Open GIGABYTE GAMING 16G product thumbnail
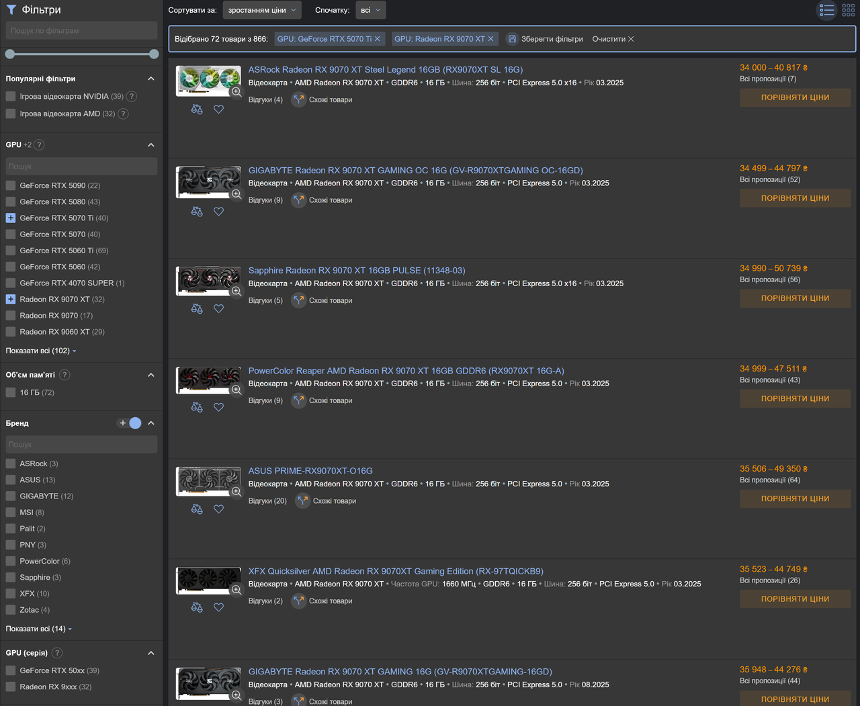Viewport: 860px width, 706px height. (x=208, y=684)
